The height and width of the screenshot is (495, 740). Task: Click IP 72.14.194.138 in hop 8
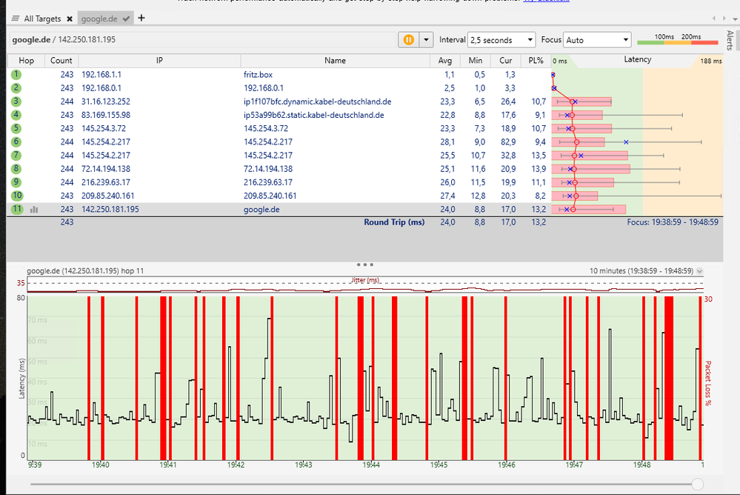106,169
